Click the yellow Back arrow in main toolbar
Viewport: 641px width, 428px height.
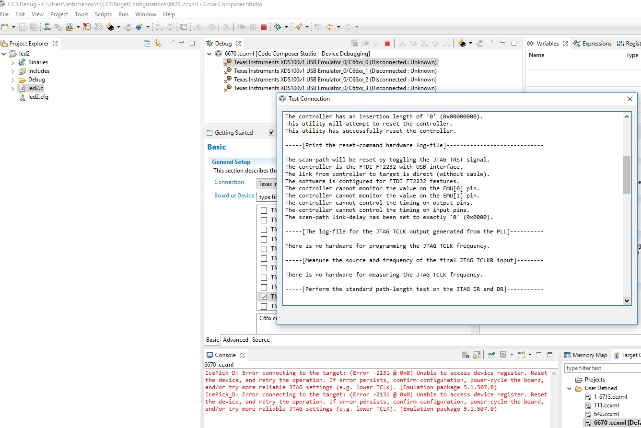330,27
